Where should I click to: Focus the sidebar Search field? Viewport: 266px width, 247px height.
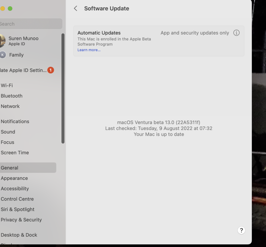coord(30,24)
